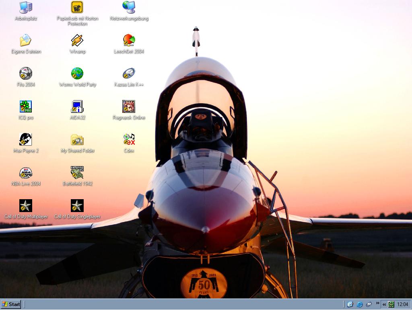412x329 pixels.
Task: Click the ICQ pro flower icon
Action: pyautogui.click(x=26, y=106)
